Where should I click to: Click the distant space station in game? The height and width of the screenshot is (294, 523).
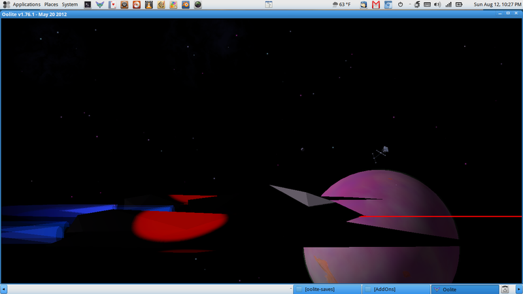[385, 150]
